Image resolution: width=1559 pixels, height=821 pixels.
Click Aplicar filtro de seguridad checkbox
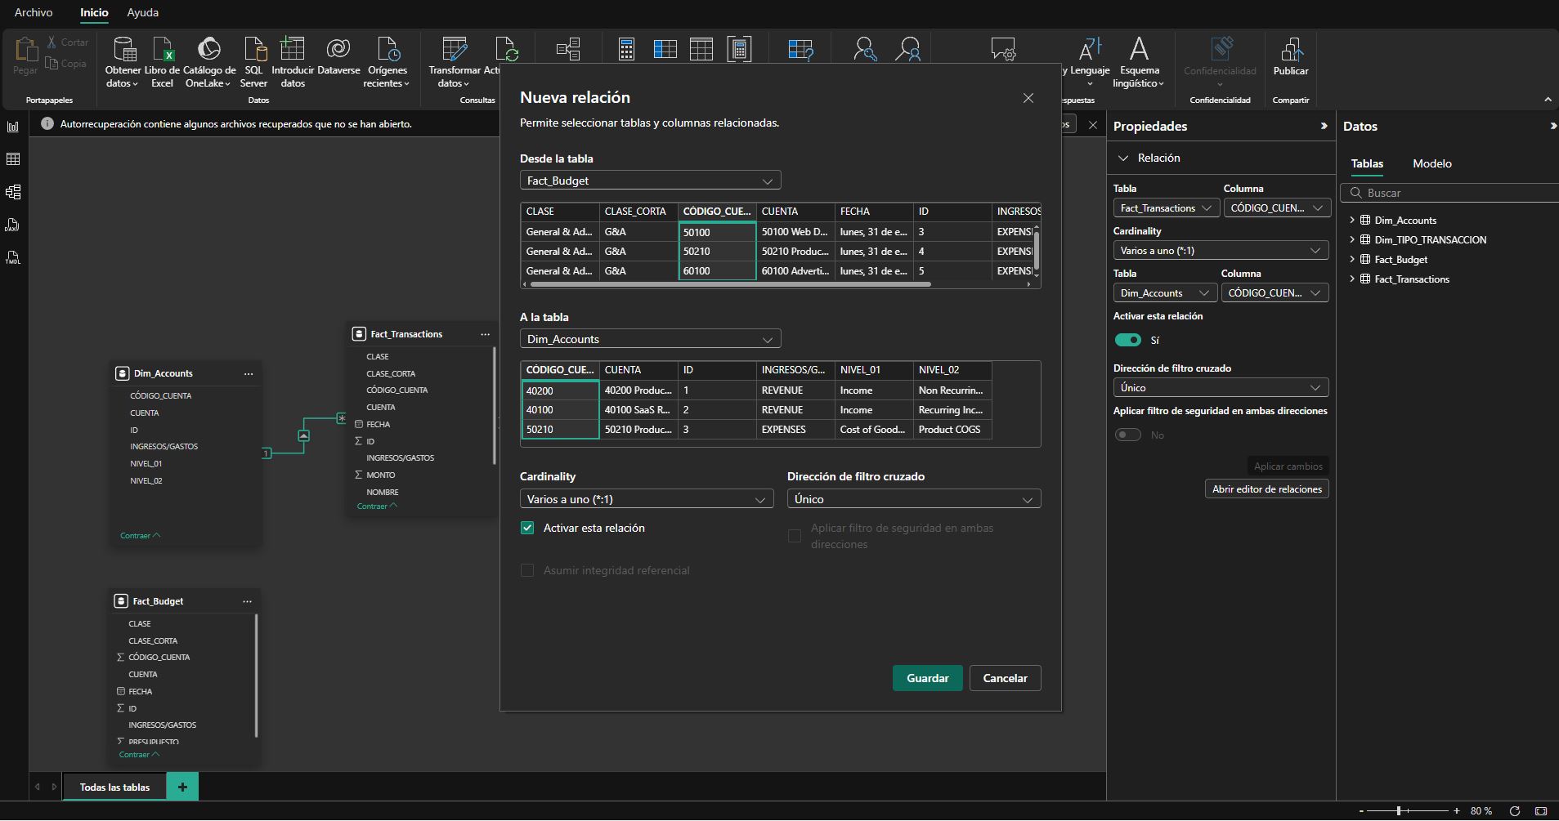794,536
